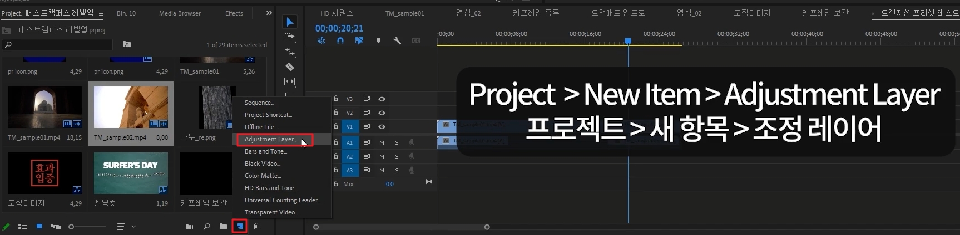Expand the sort options chevron
Screen dimensions: 960x235
coord(133,227)
